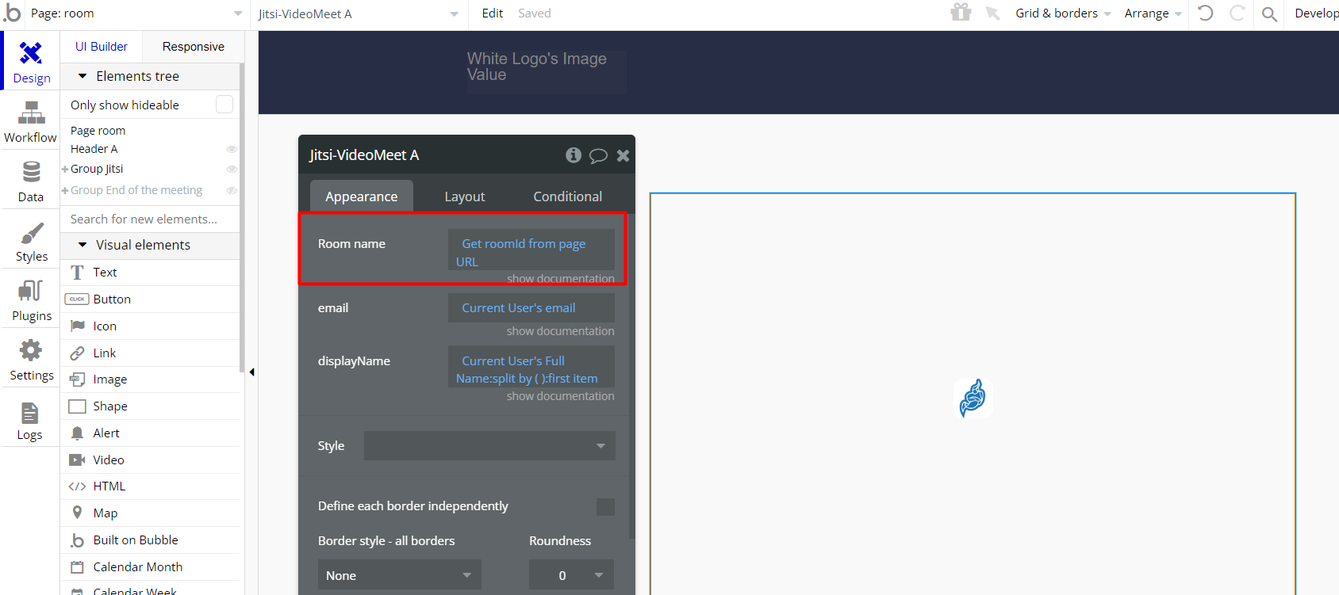Open comment bubble icon in Jitsi panel
The height and width of the screenshot is (595, 1339).
598,155
